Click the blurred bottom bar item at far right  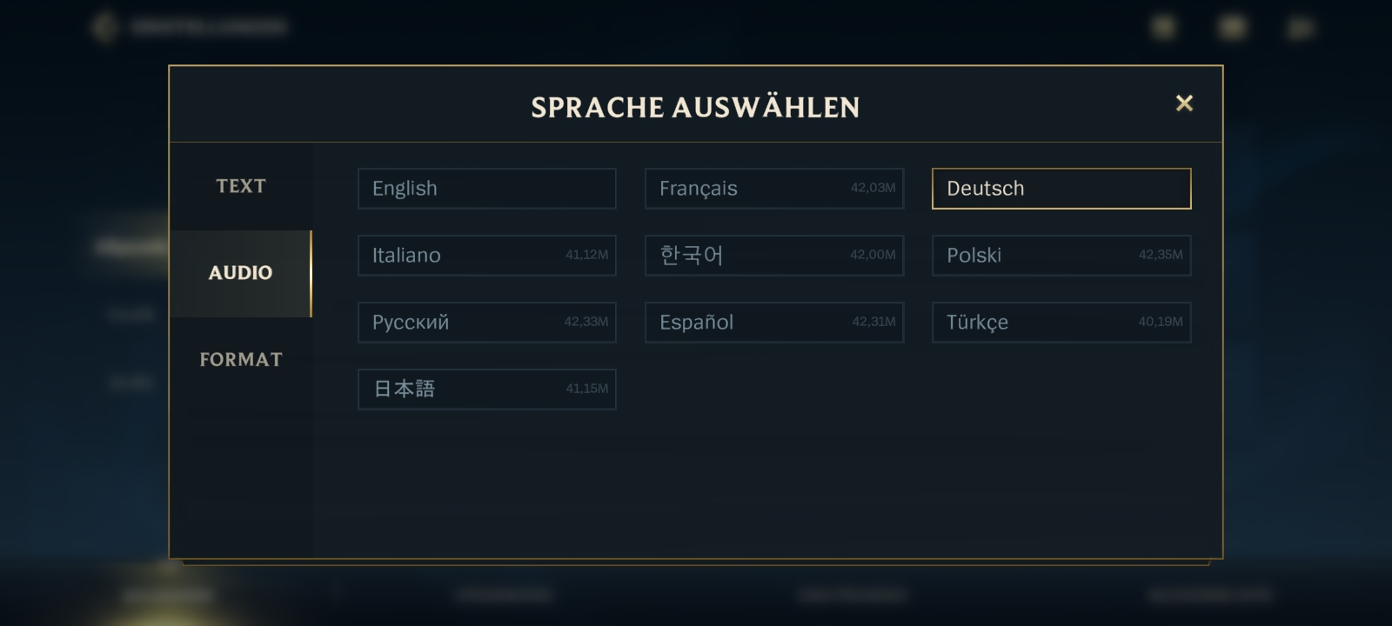(1209, 596)
